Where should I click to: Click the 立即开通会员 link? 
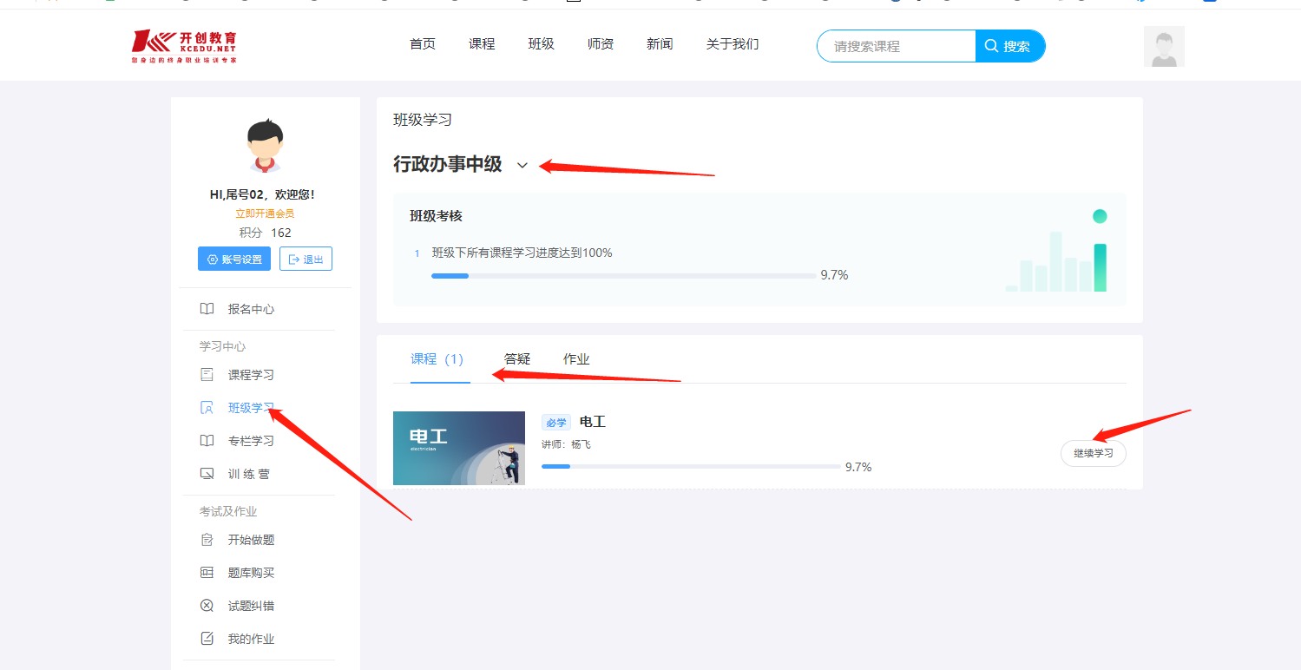point(265,213)
